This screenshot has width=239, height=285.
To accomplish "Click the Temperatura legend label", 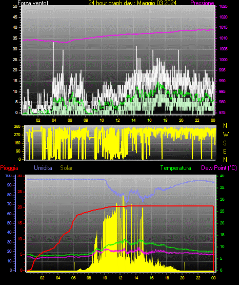I will (x=175, y=168).
